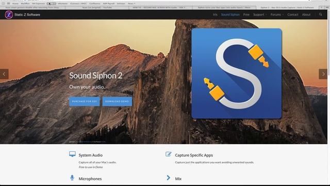Image resolution: width=330 pixels, height=186 pixels.
Task: Expand the Forums dropdown menu
Action: (277, 14)
